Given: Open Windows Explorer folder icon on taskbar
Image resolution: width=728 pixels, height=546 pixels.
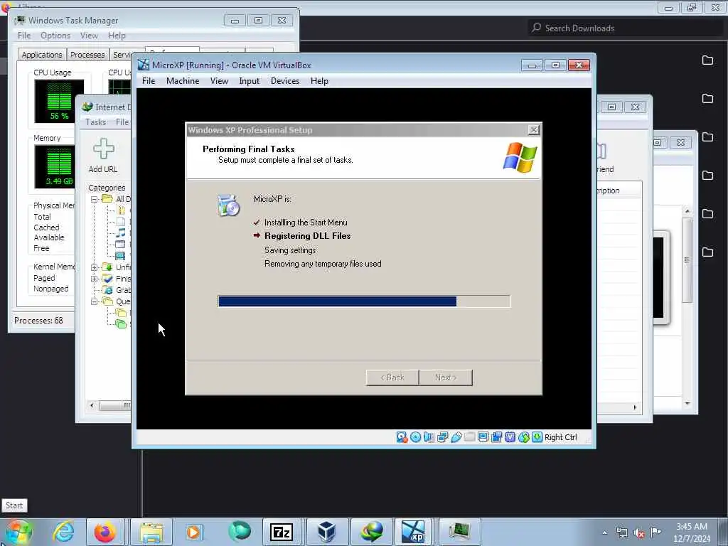Looking at the screenshot, I should (x=151, y=532).
